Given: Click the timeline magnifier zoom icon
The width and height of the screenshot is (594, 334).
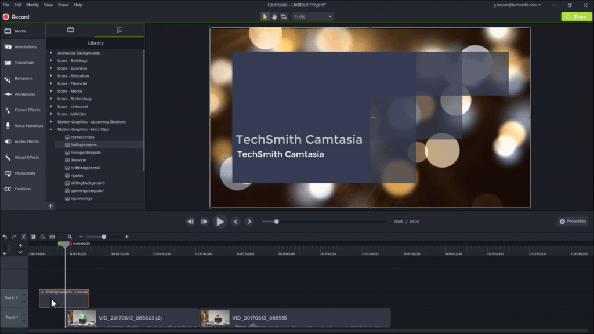Looking at the screenshot, I should tap(70, 237).
